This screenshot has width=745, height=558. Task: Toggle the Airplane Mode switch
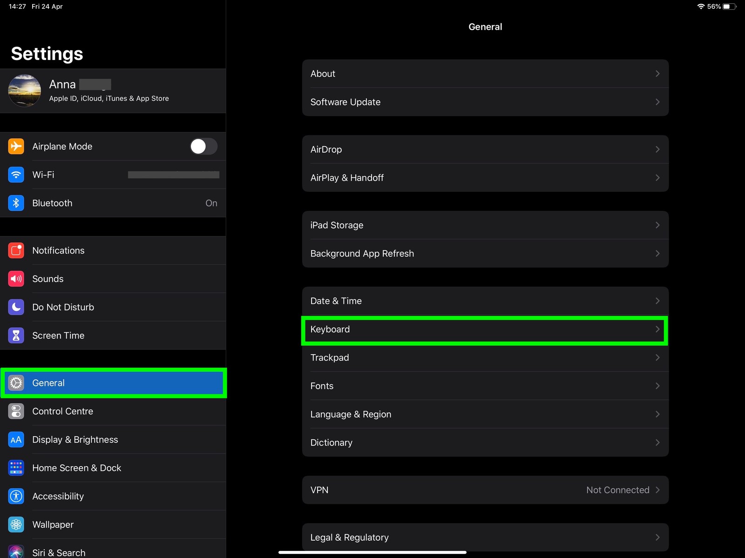[203, 146]
